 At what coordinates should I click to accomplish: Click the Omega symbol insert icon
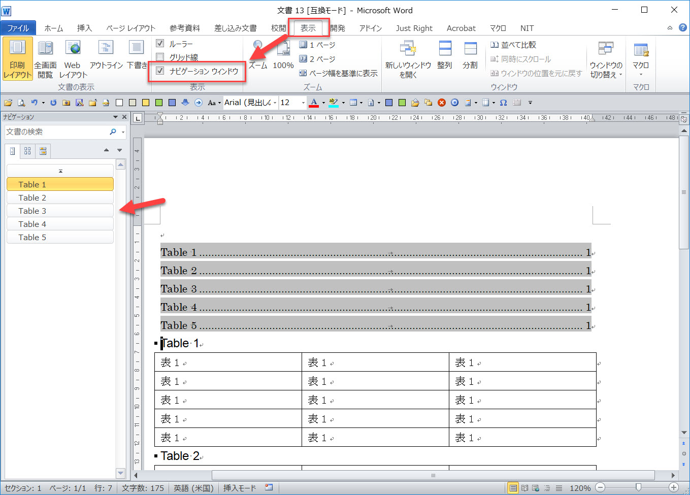[503, 103]
